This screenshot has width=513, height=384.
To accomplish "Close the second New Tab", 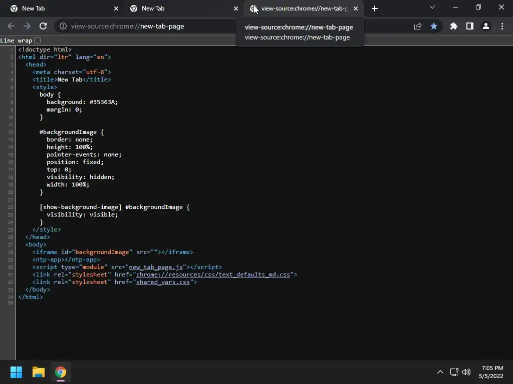I will (236, 8).
